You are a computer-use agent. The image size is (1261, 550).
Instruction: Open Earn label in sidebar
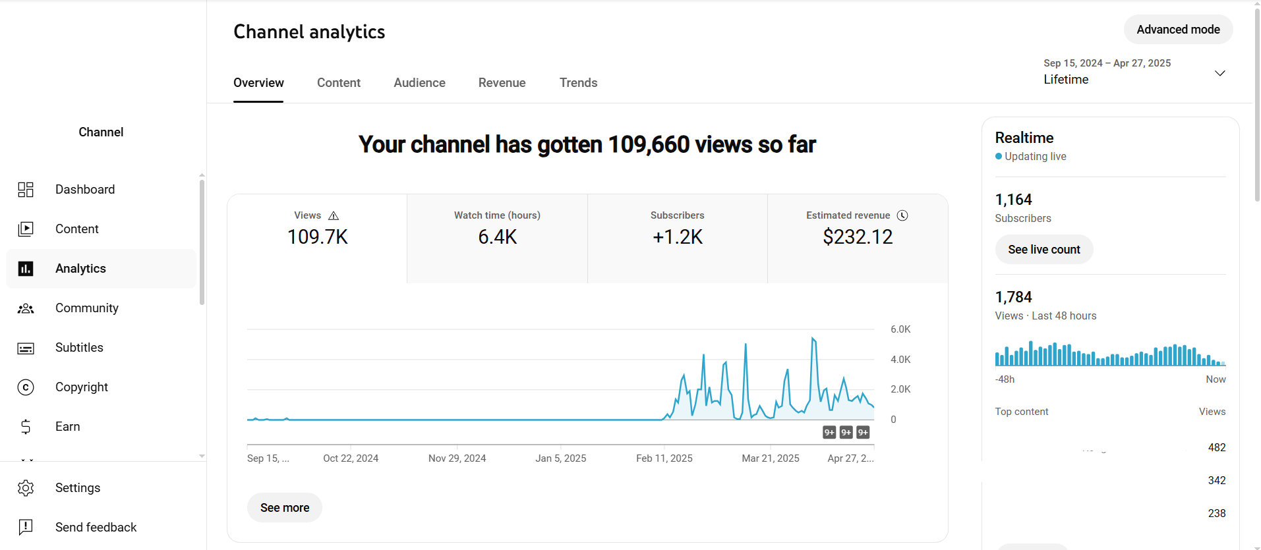[68, 427]
